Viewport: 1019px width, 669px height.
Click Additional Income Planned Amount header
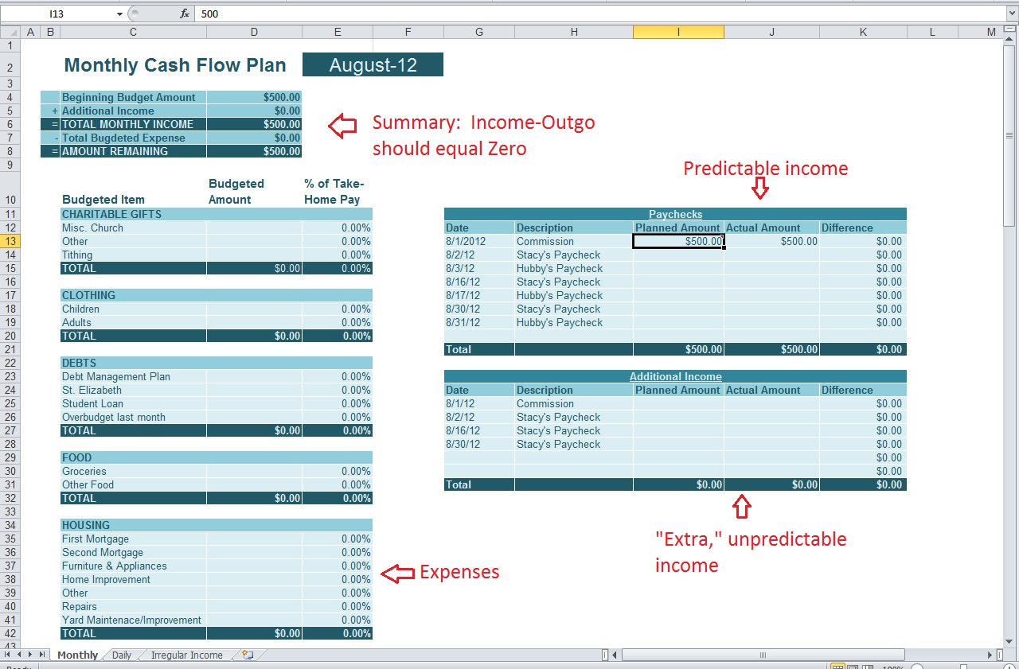(678, 390)
